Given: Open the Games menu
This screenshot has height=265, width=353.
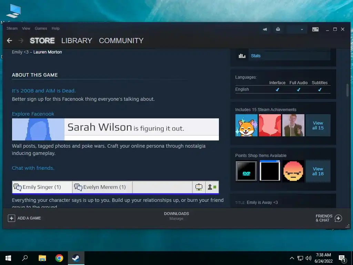Looking at the screenshot, I should 41,28.
